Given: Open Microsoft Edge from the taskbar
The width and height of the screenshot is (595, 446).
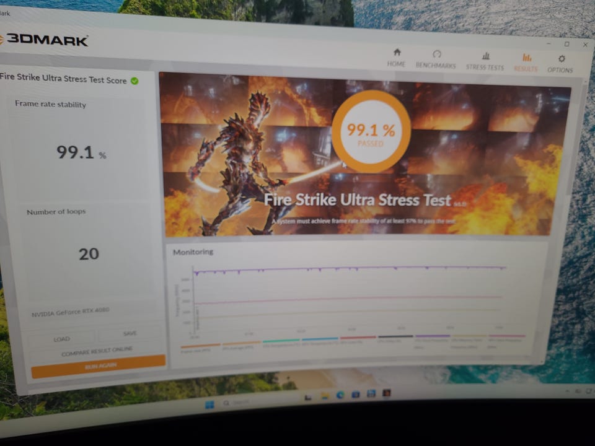Looking at the screenshot, I should [x=340, y=395].
